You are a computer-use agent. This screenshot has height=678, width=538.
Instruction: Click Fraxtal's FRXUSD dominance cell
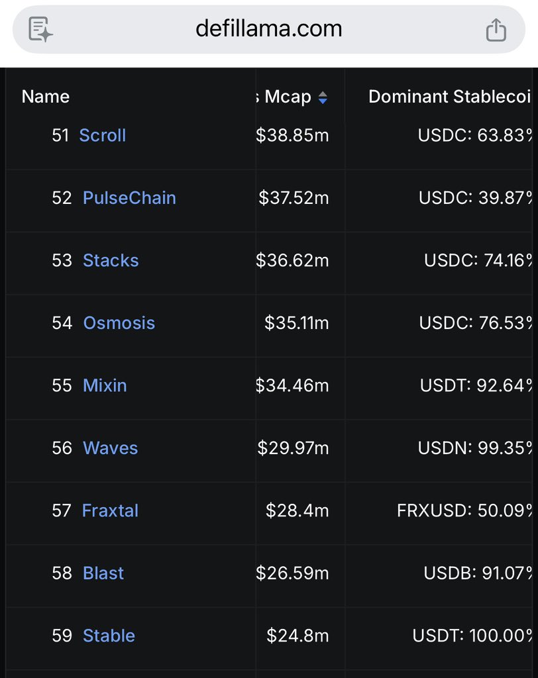click(x=464, y=510)
